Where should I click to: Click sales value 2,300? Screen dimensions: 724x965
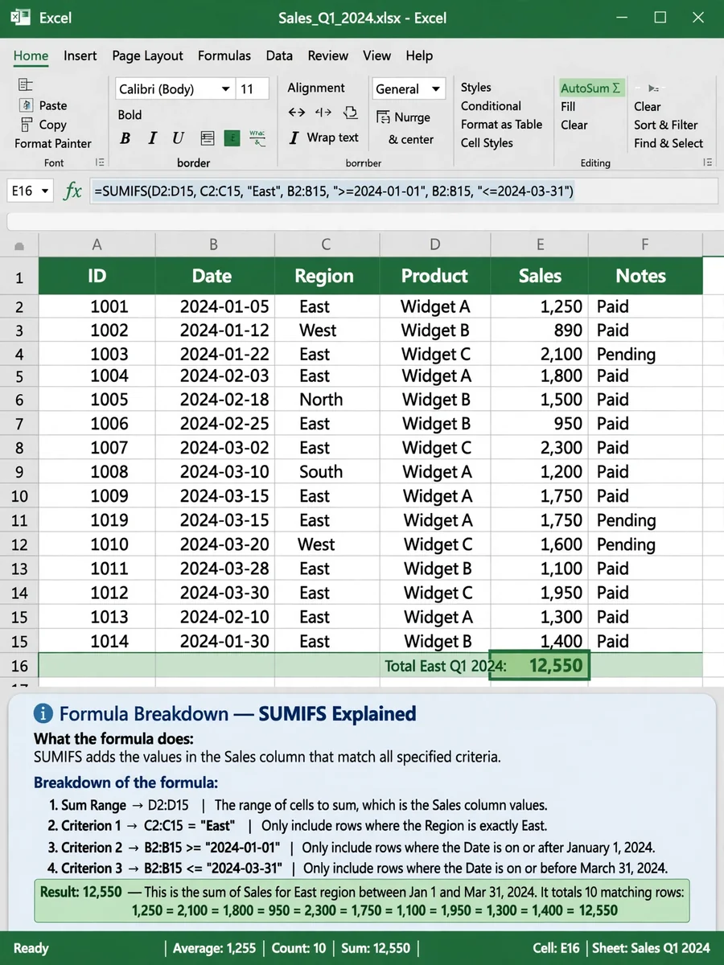click(540, 448)
